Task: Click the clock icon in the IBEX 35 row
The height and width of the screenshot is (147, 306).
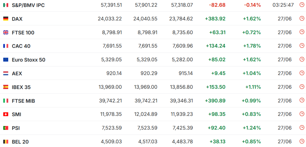Action: click(302, 87)
